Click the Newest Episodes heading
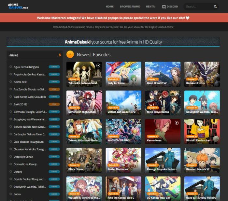 click(93, 54)
